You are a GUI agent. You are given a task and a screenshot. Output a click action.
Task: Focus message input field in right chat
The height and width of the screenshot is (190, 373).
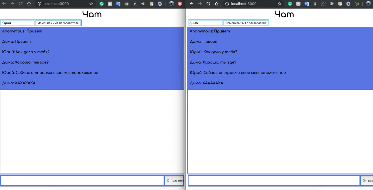pos(274,180)
